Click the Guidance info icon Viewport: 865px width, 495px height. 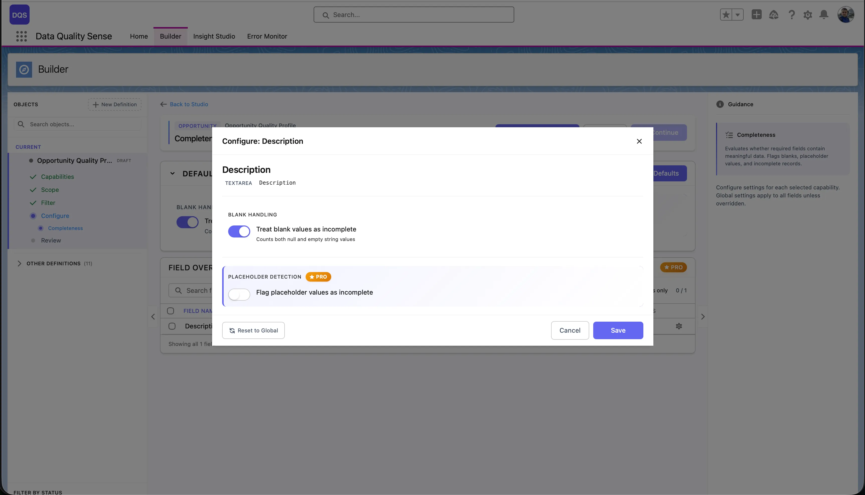click(720, 104)
